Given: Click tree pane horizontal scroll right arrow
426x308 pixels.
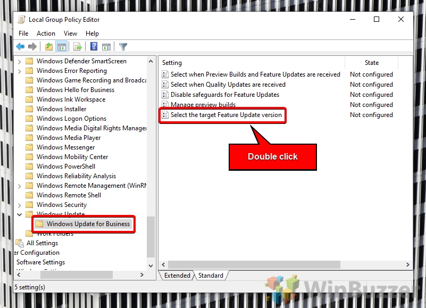Looking at the screenshot, I should tap(141, 274).
